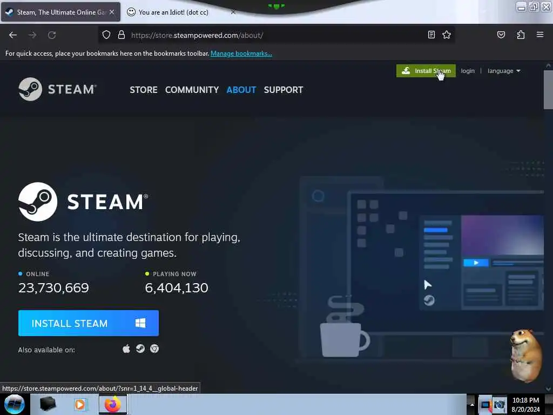Open the COMMUNITY menu
This screenshot has width=553, height=415.
pos(192,90)
